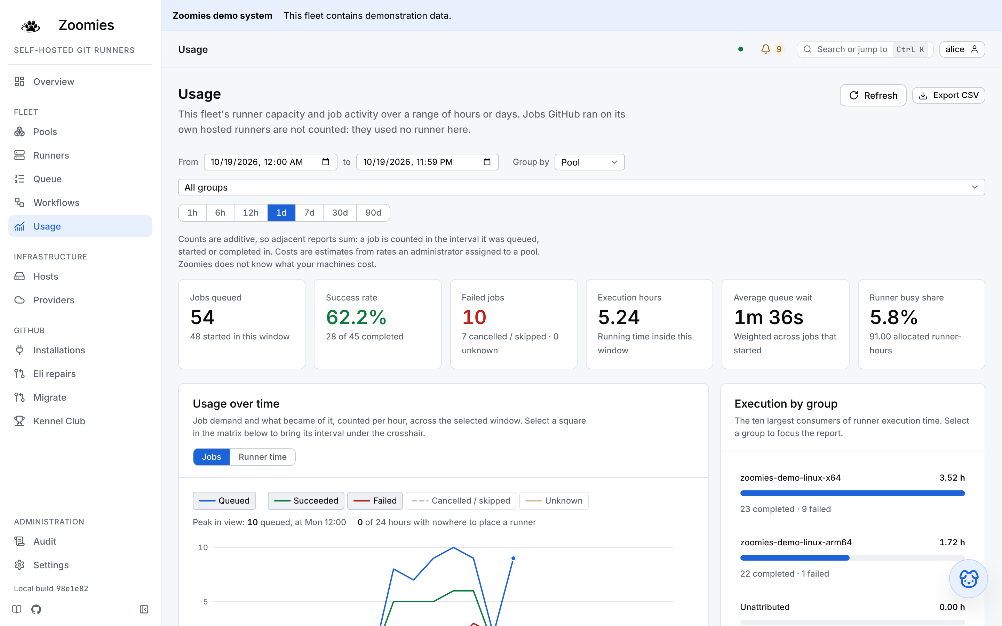Toggle the Unknown series in chart legend
Viewport: 1002px width, 626px height.
tap(554, 500)
